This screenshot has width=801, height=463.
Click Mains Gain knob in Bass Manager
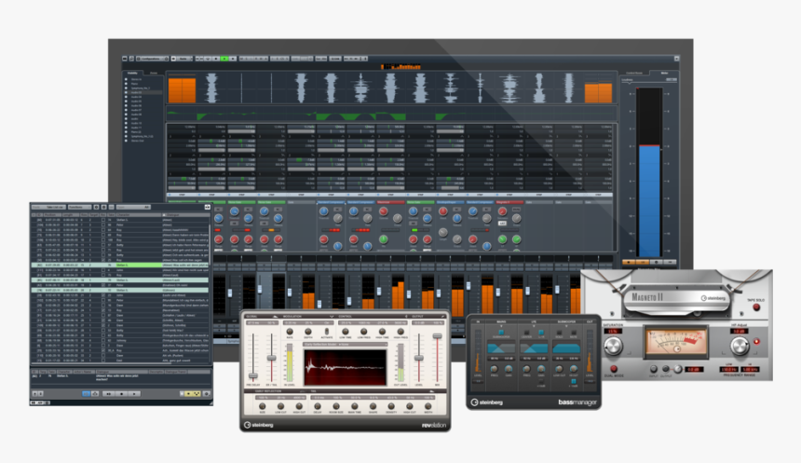coord(509,369)
